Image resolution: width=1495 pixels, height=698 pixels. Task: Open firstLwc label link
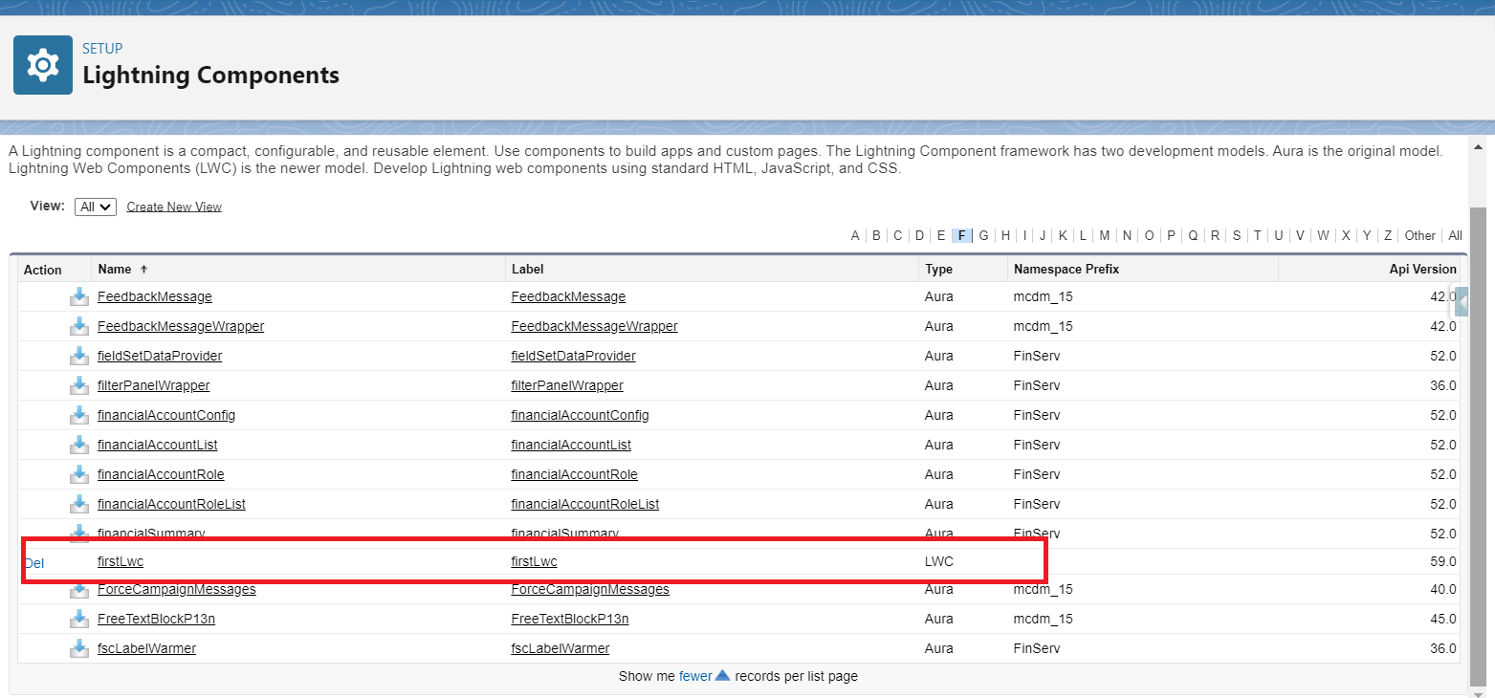click(534, 561)
